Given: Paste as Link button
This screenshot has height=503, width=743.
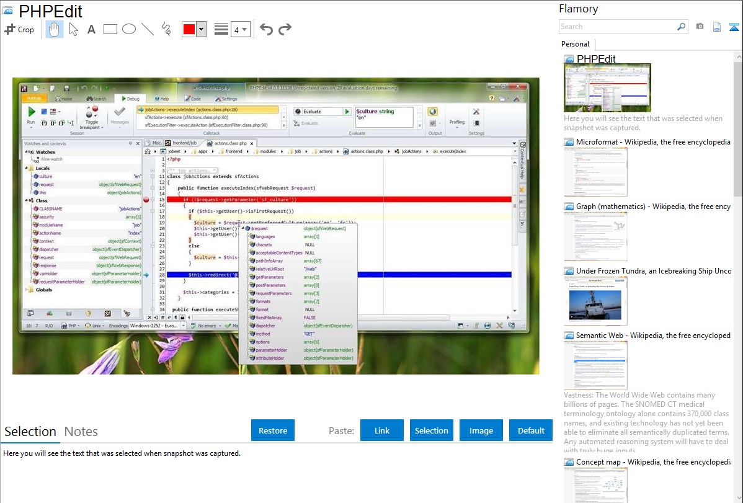Looking at the screenshot, I should 382,430.
